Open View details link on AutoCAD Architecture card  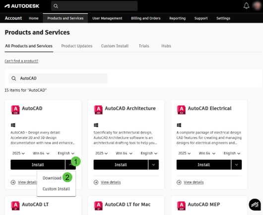[111, 182]
